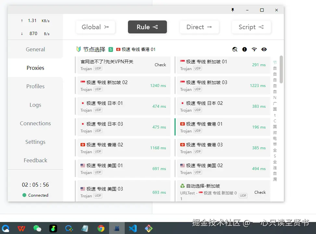The height and width of the screenshot is (234, 316).
Task: Open the Connections tab
Action: [35, 123]
